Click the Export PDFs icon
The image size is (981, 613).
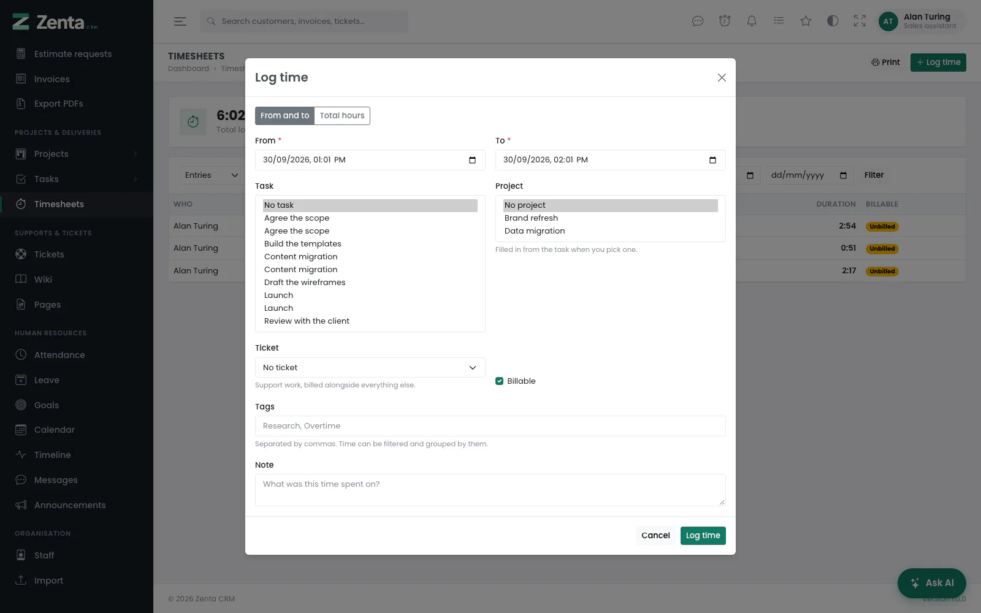21,104
